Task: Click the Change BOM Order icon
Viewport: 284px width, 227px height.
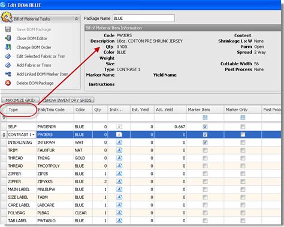Action: (x=8, y=47)
